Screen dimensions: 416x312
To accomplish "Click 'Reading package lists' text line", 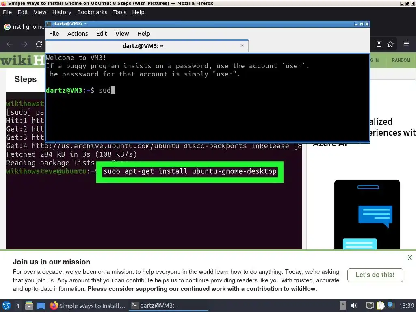I will [x=50, y=162].
